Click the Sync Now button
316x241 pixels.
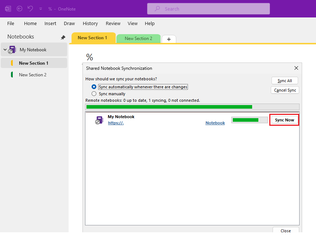pos(285,120)
